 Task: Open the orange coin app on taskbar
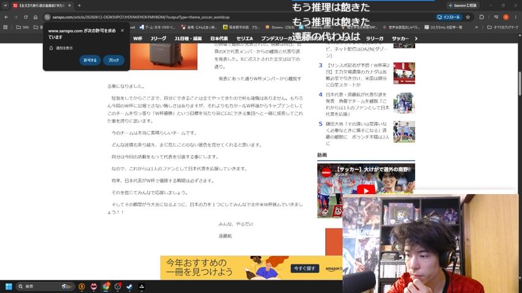coord(81,286)
